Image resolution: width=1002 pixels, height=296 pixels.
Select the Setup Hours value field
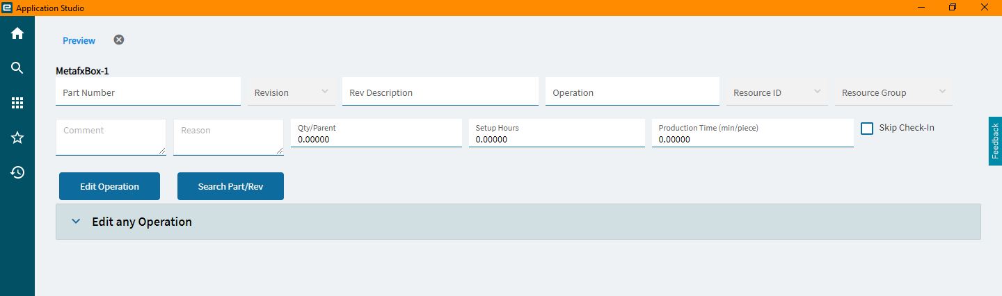[x=557, y=133]
